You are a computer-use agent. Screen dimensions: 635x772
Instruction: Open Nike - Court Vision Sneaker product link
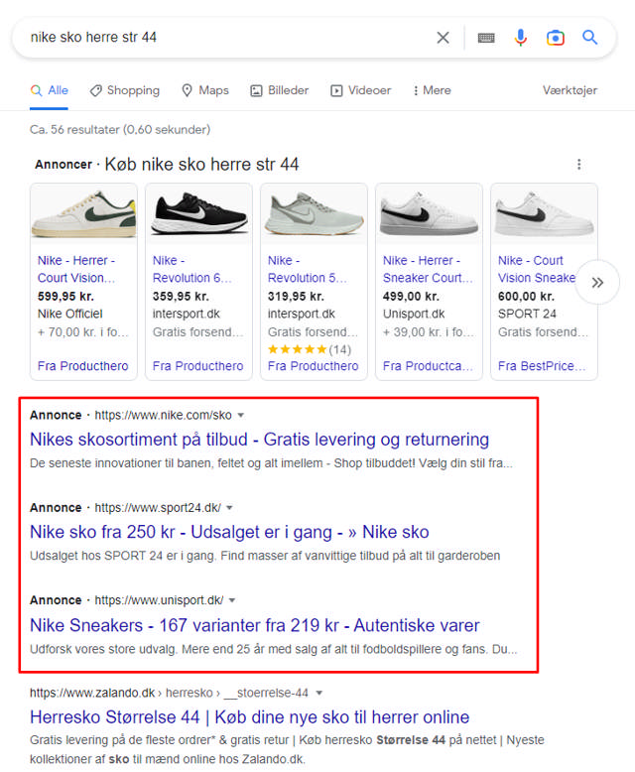(537, 269)
